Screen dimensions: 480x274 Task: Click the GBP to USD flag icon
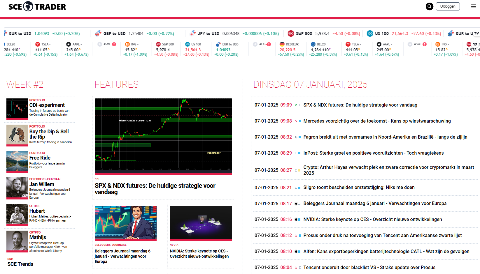[98, 33]
